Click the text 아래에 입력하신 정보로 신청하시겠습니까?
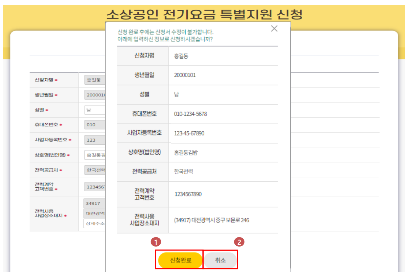Image resolution: width=405 pixels, height=272 pixels. (165, 39)
